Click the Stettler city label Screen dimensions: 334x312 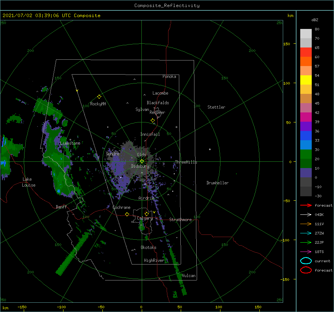tap(216, 107)
